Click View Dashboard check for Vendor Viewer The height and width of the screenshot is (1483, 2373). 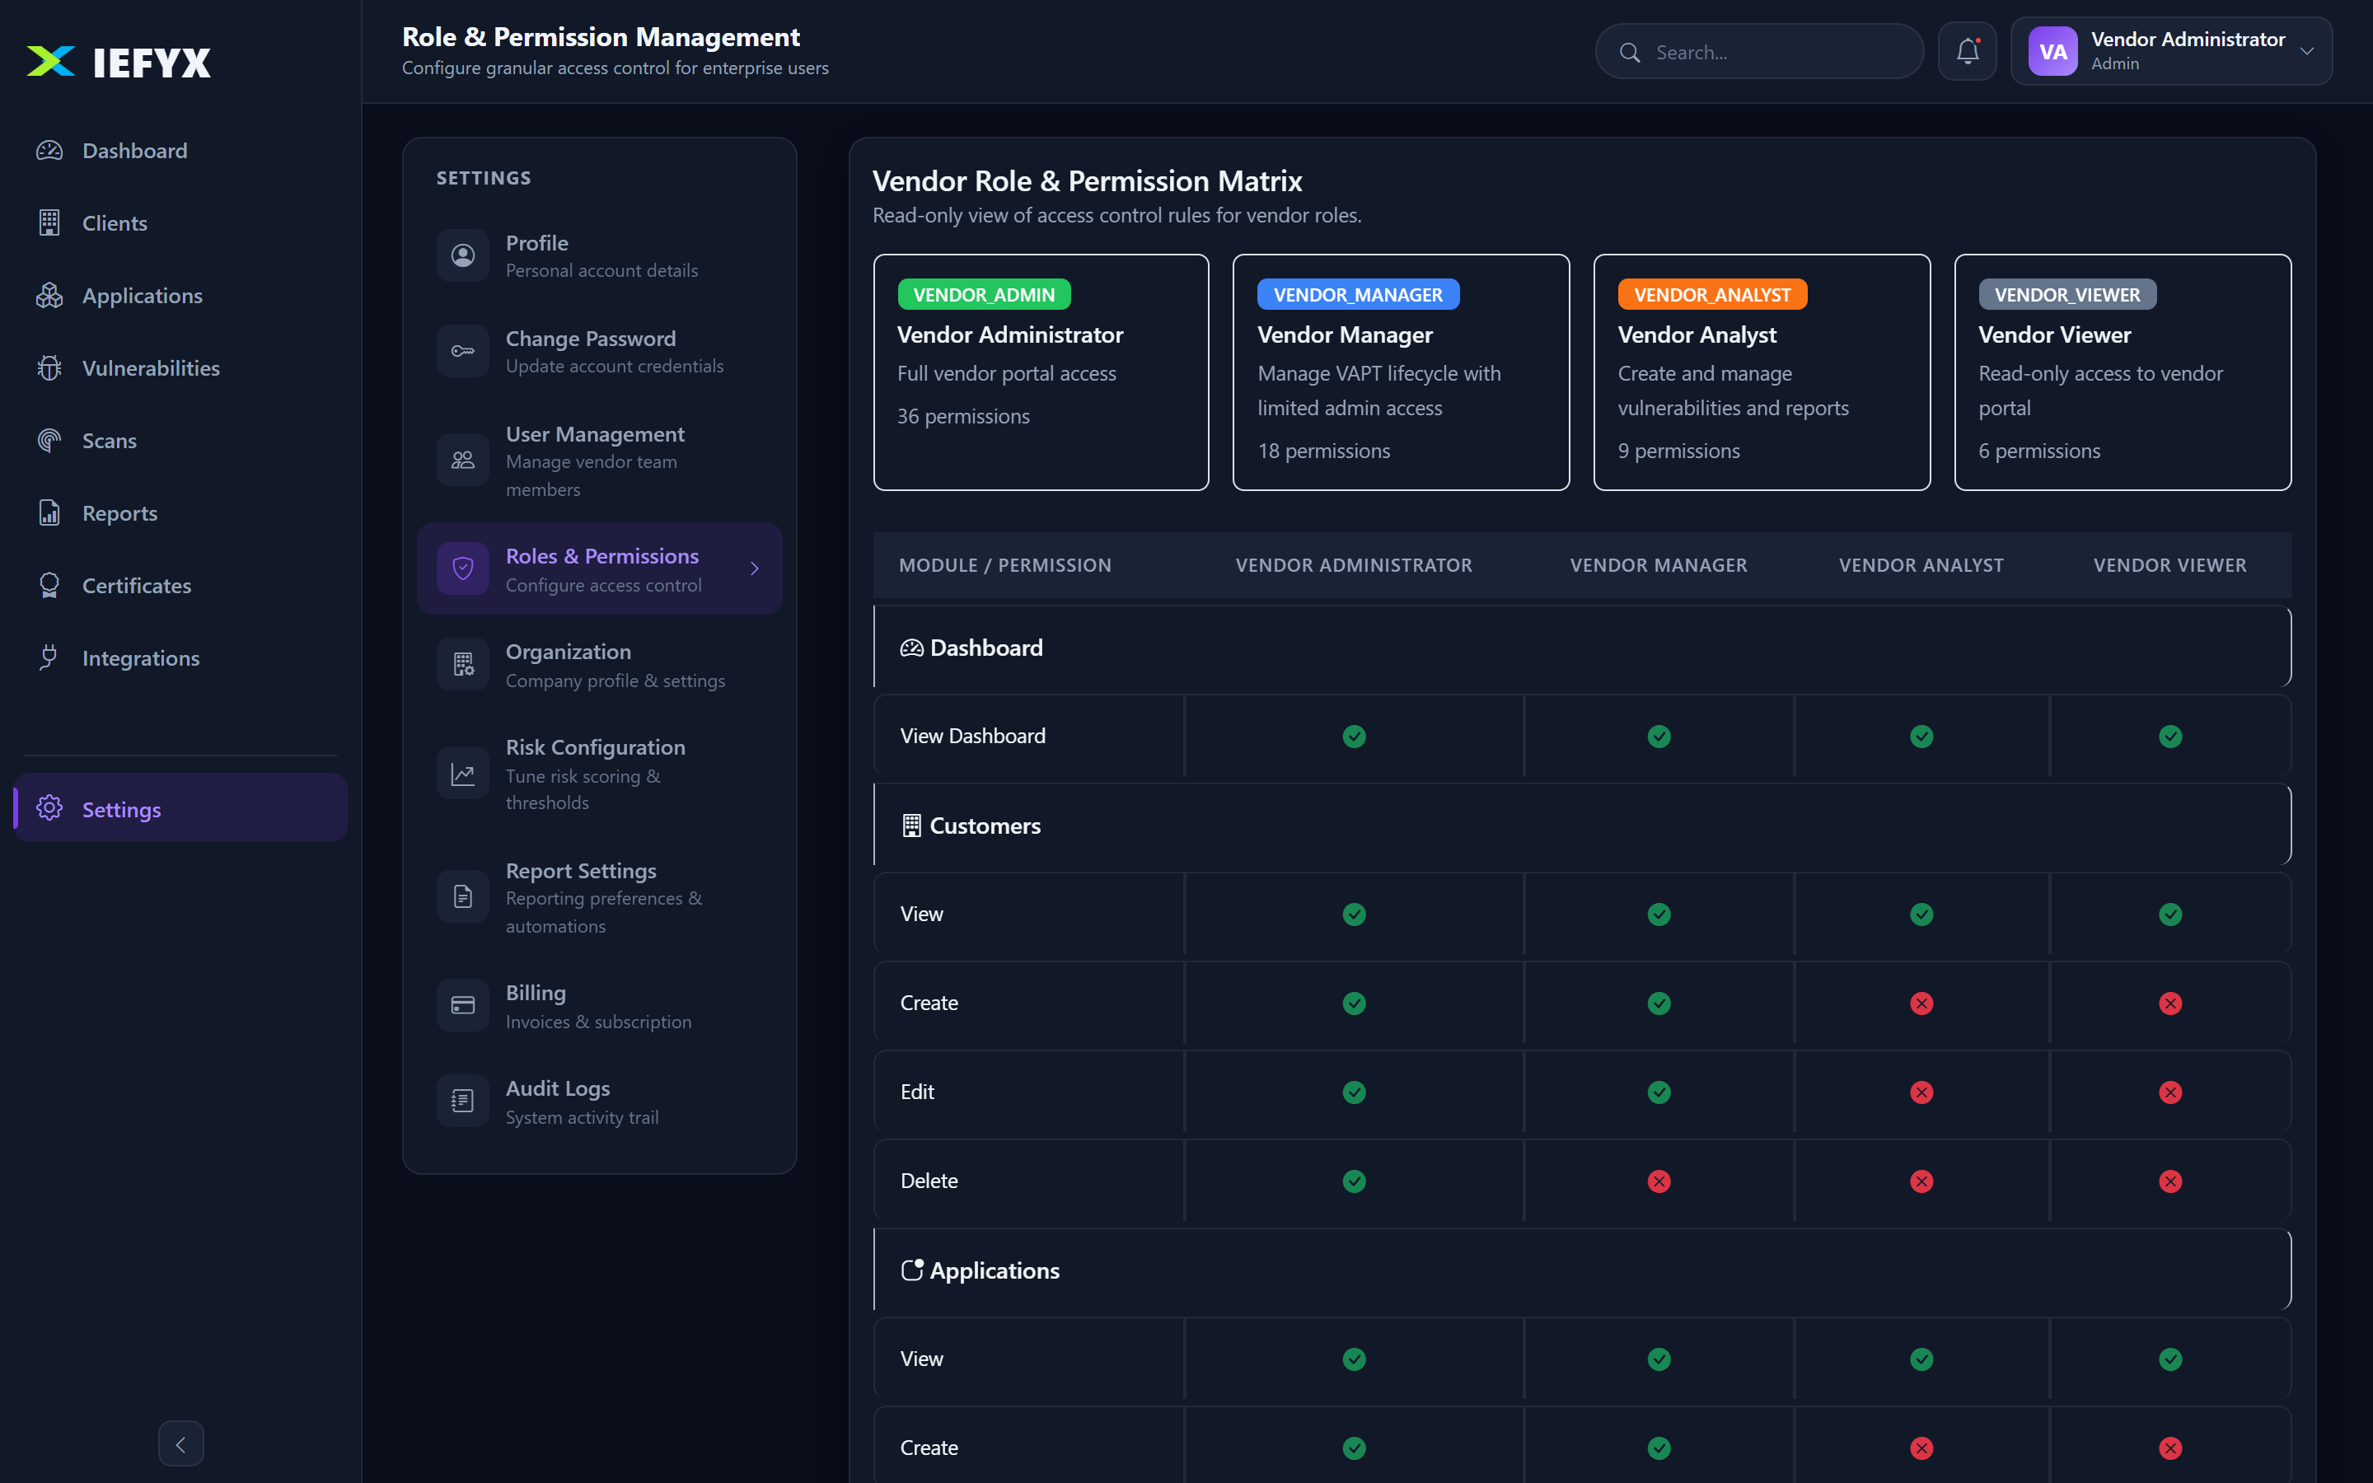click(x=2170, y=737)
